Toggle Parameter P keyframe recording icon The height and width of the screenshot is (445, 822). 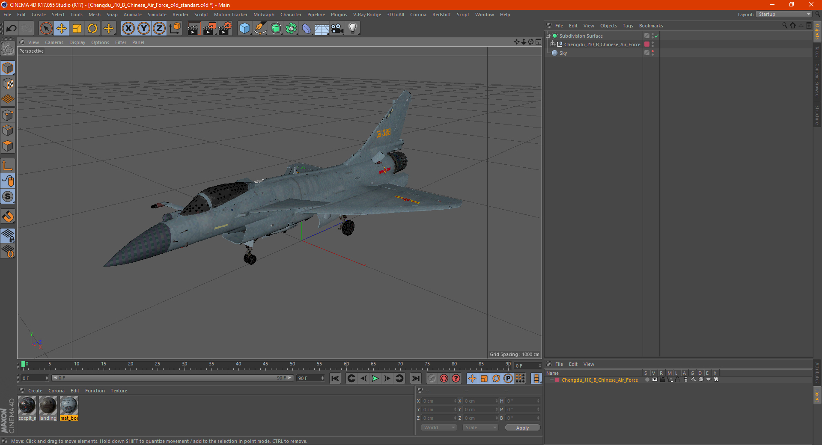[508, 378]
